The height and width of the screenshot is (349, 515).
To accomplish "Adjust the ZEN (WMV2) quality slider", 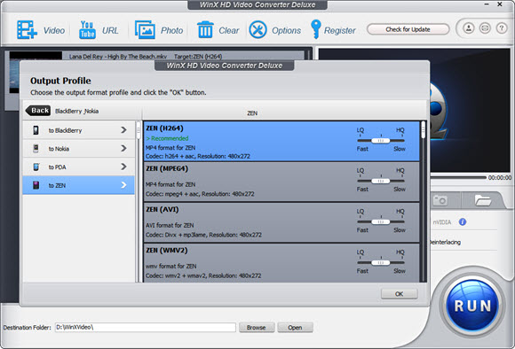I will (381, 262).
